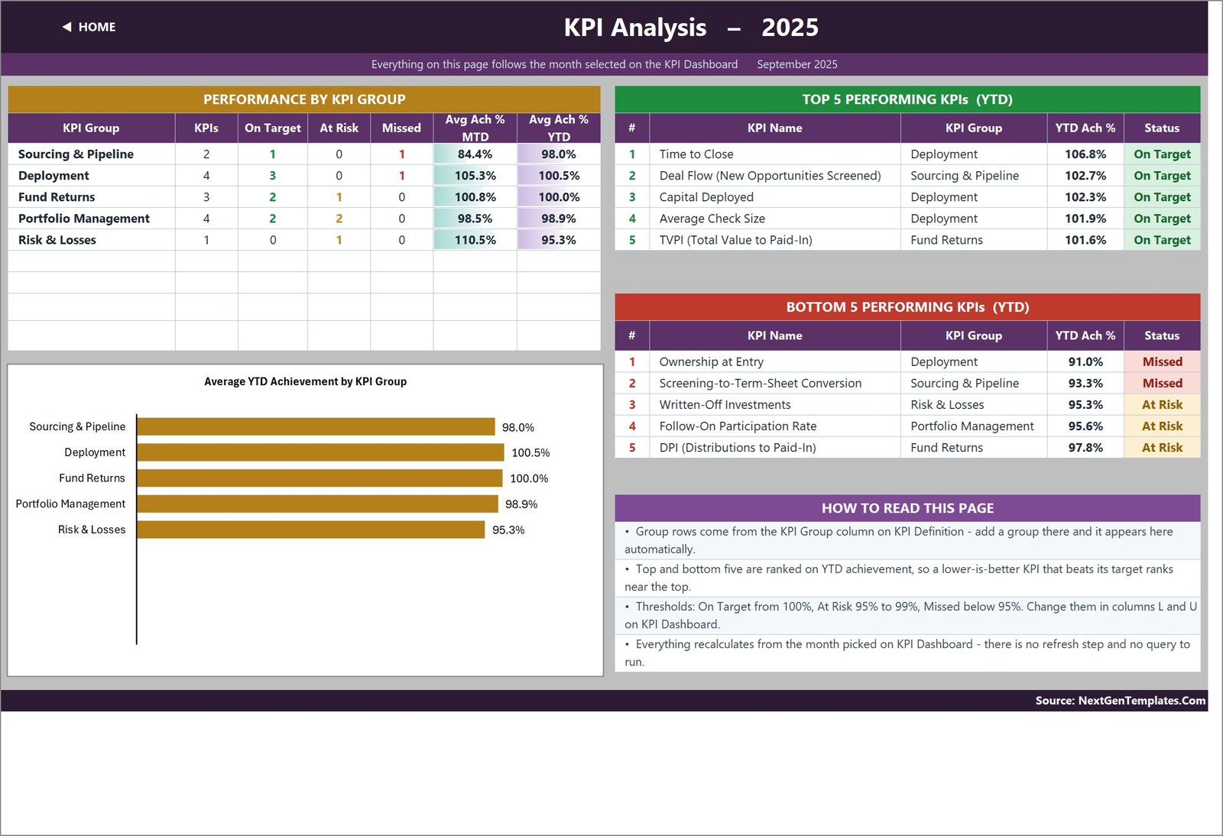Click the chart title Average YTD Achievement
Screen dimensions: 1223x836
[x=305, y=381]
